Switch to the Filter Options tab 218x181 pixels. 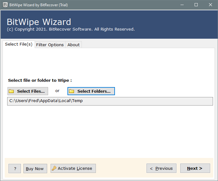click(x=50, y=45)
